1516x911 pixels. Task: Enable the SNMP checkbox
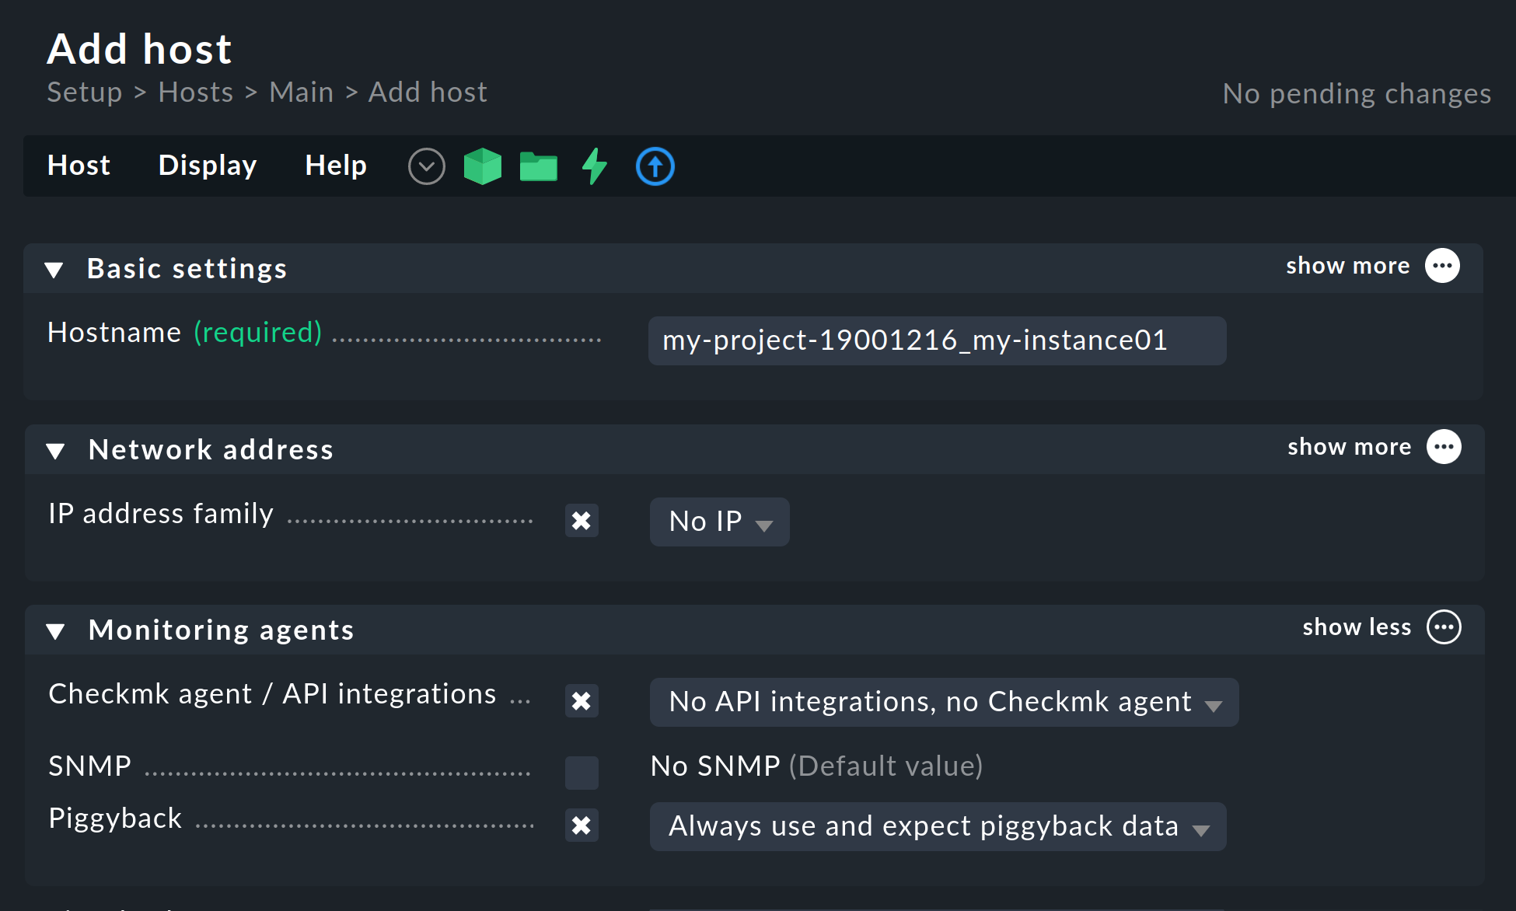582,772
